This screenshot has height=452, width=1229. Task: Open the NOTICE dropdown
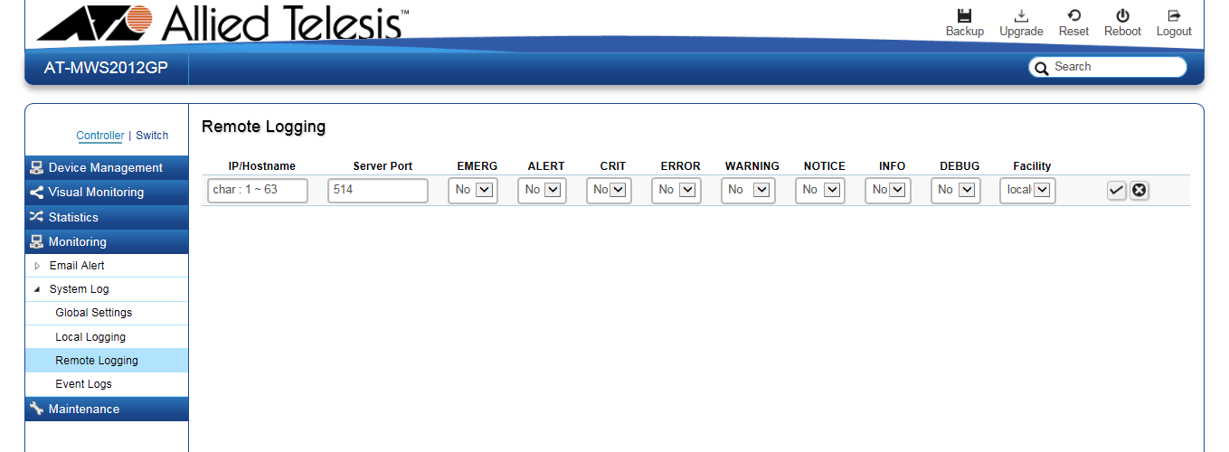click(820, 190)
